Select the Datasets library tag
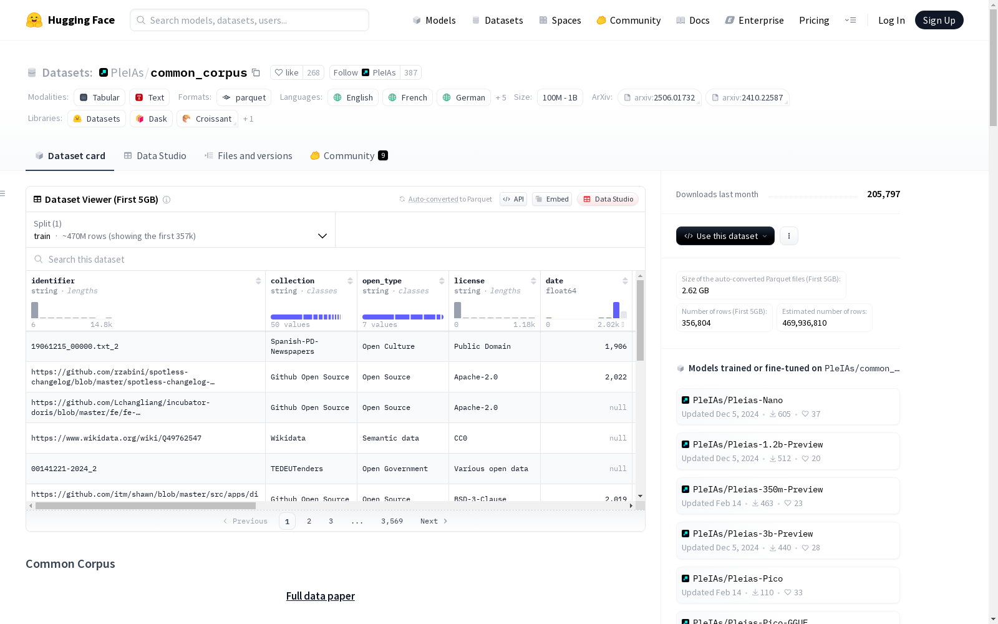The image size is (998, 624). (97, 119)
